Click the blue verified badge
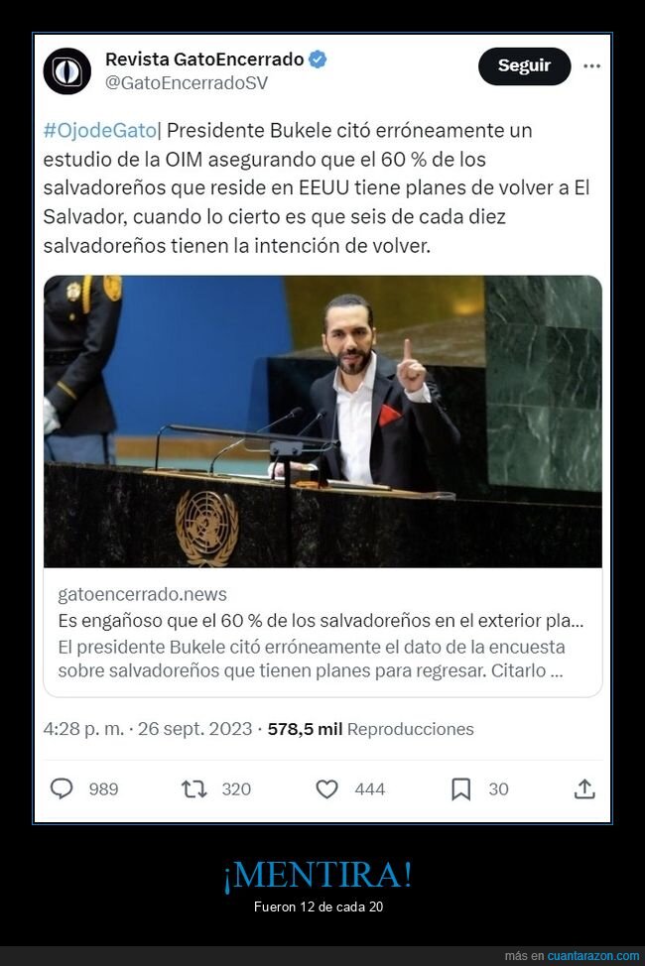The image size is (645, 966). pyautogui.click(x=318, y=60)
